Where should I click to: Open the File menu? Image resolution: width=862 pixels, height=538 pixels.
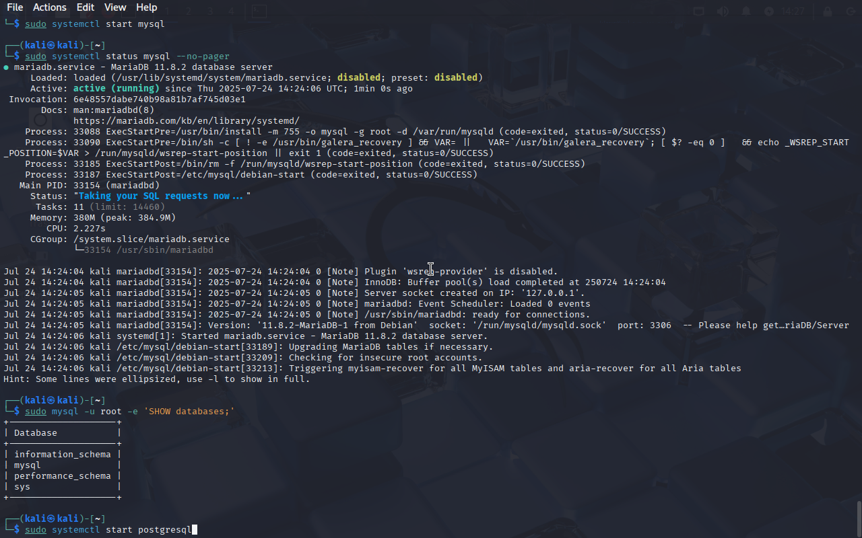pos(14,7)
